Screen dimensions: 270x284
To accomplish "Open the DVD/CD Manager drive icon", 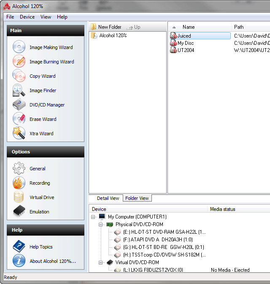I will tap(19, 104).
